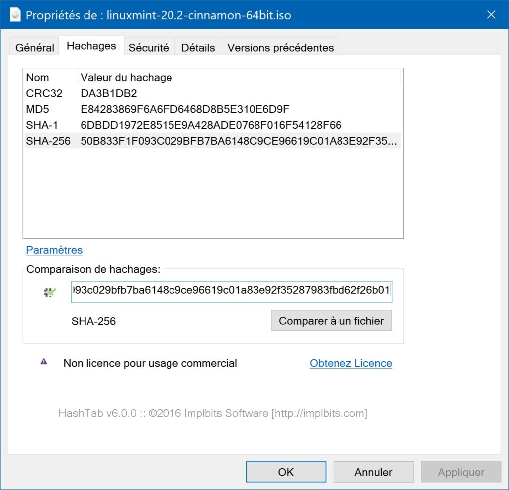Click the Comparaison de hachages group label
This screenshot has width=509, height=490.
tap(93, 269)
